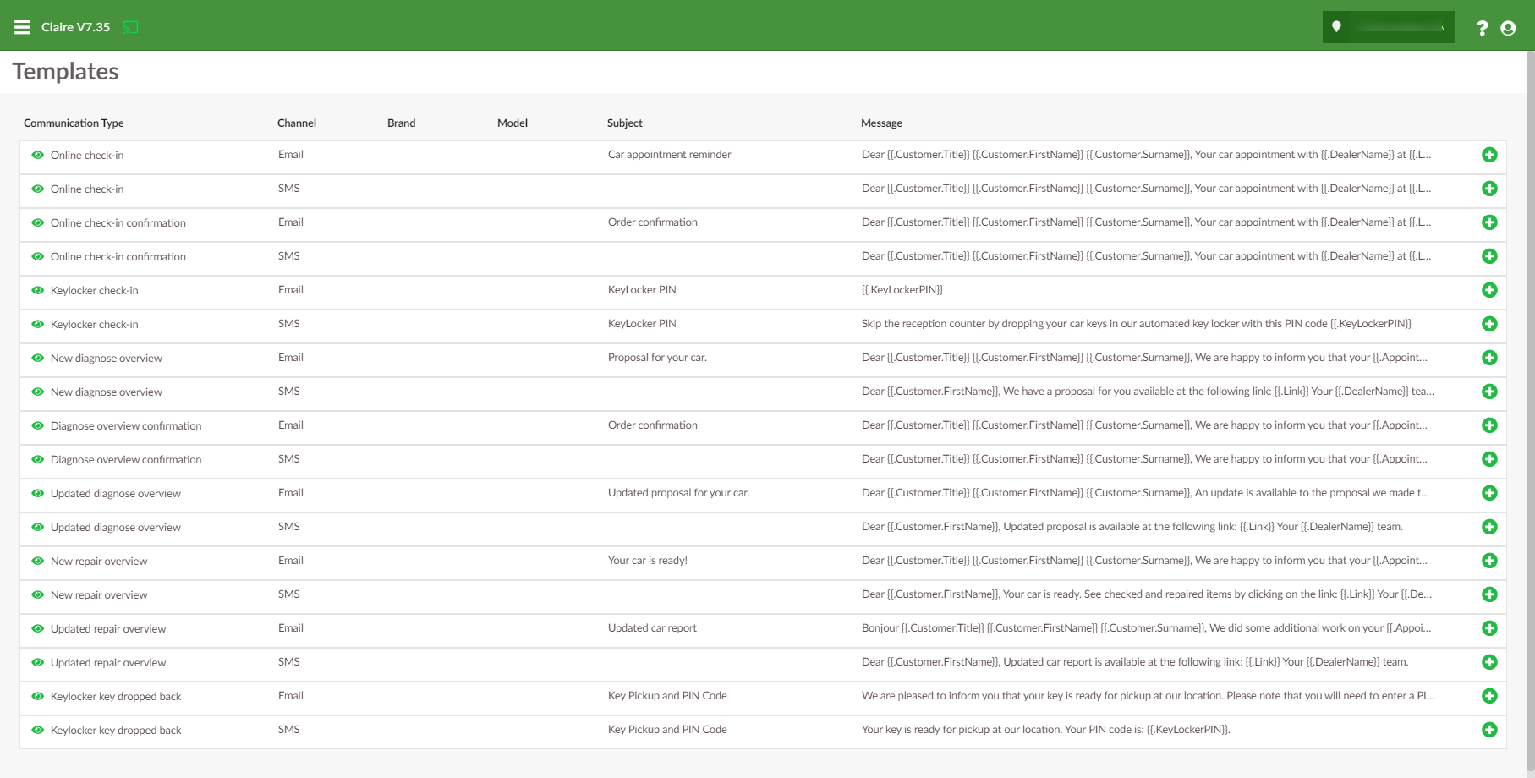Toggle eye icon for Online check-in confirmation Email
The height and width of the screenshot is (778, 1535).
pos(37,222)
